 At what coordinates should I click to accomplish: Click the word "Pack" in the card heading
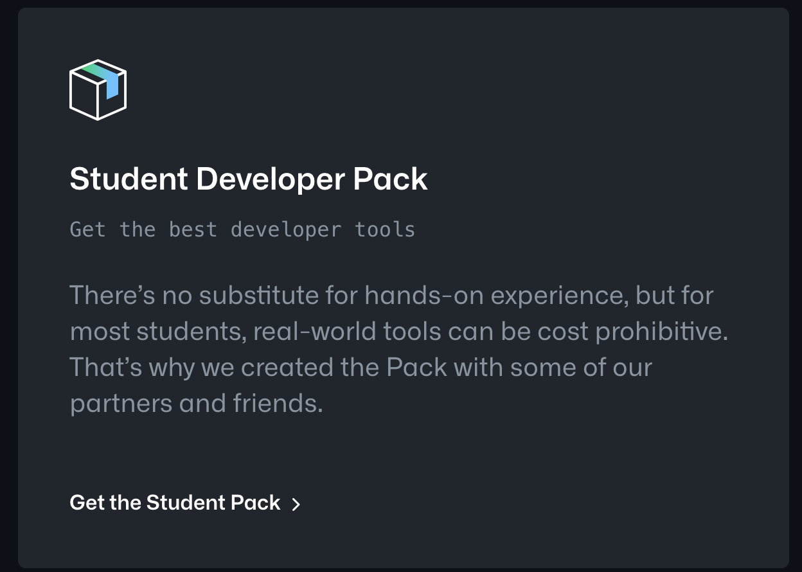click(x=390, y=179)
